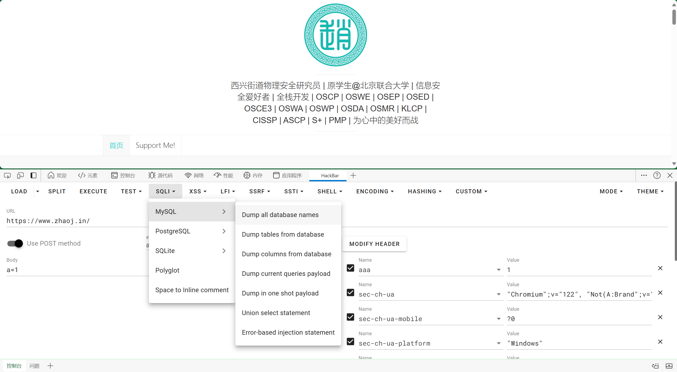Remove the aaa header row

coord(660,268)
